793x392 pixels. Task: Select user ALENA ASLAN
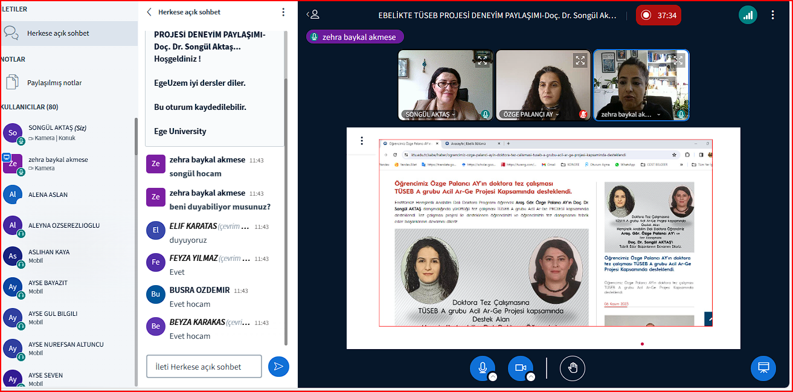pos(68,194)
